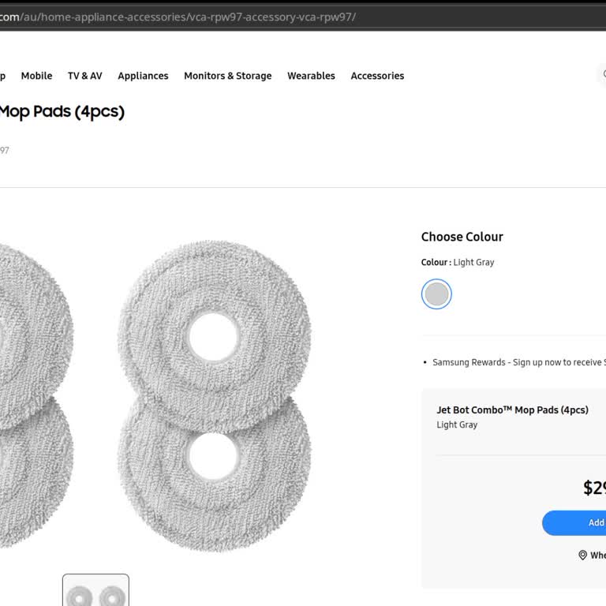Select the mop pads thumbnail image

point(95,592)
